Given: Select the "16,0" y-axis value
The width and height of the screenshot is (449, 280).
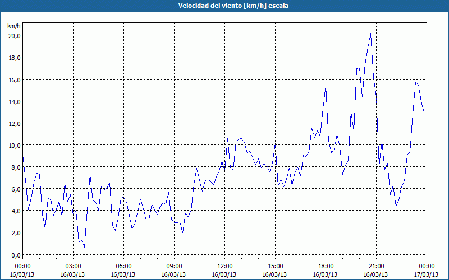Looking at the screenshot, I should (x=13, y=80).
